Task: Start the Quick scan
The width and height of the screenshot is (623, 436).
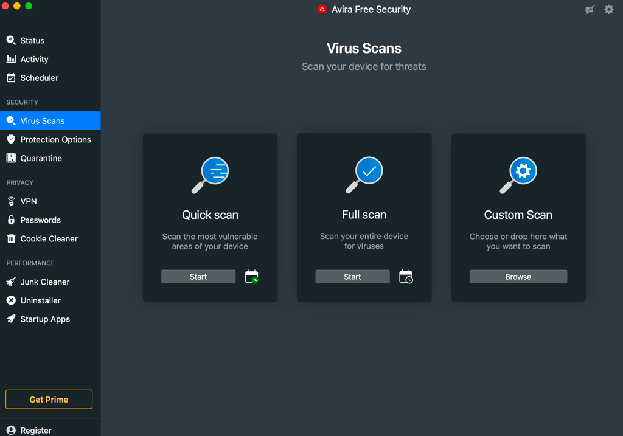Action: pyautogui.click(x=198, y=277)
